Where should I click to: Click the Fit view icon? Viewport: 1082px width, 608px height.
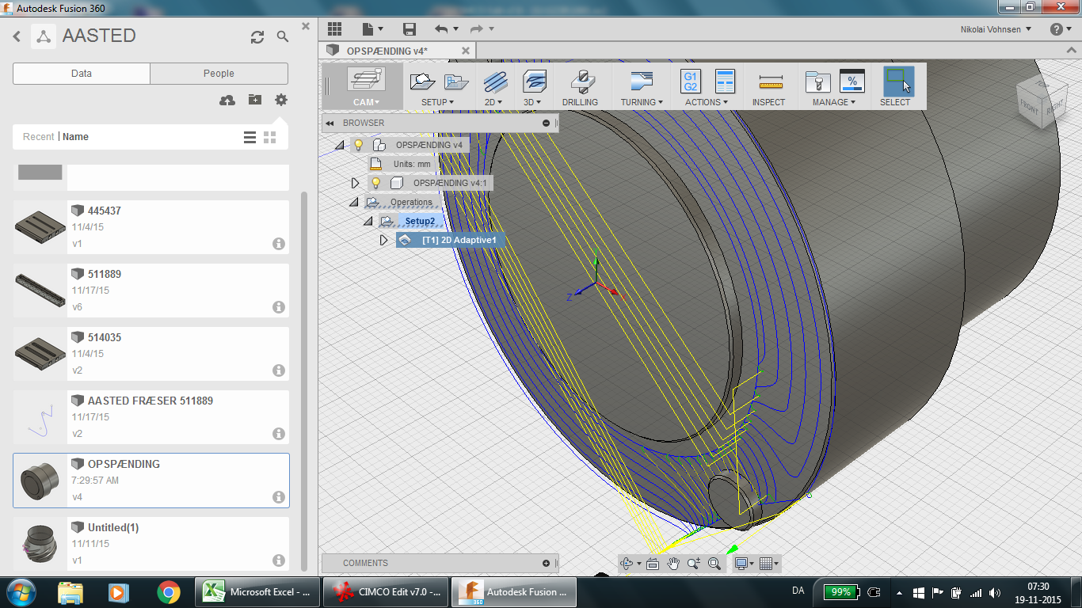point(713,563)
